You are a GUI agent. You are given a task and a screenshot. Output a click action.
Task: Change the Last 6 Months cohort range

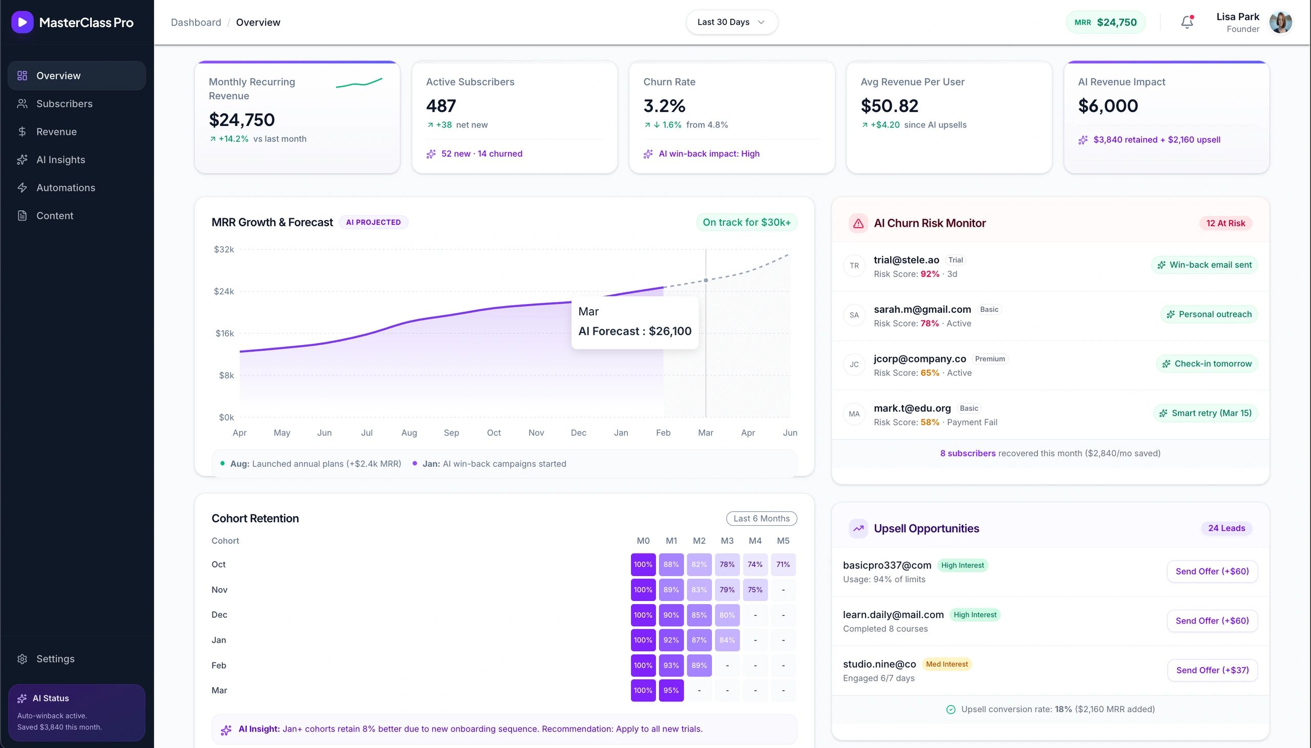pyautogui.click(x=762, y=518)
